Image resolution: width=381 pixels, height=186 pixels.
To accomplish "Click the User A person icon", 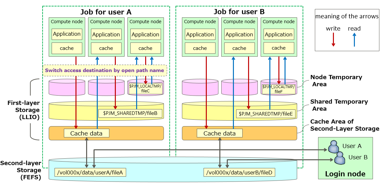I will [334, 147].
